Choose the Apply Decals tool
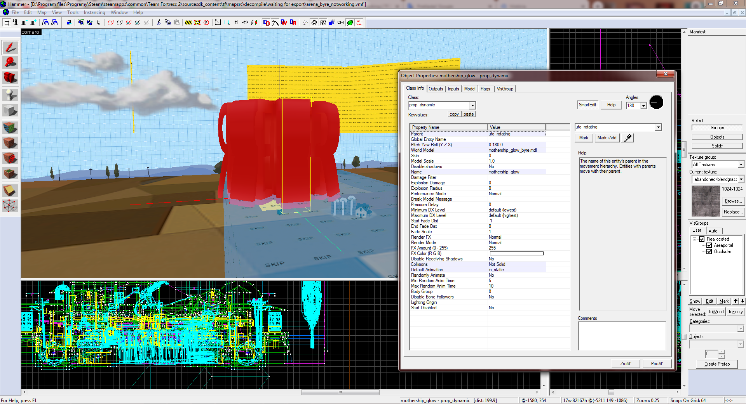 point(10,158)
